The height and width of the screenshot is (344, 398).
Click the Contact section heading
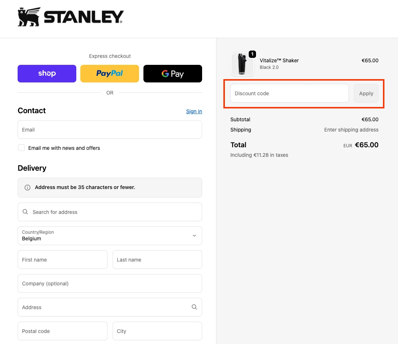pos(32,111)
